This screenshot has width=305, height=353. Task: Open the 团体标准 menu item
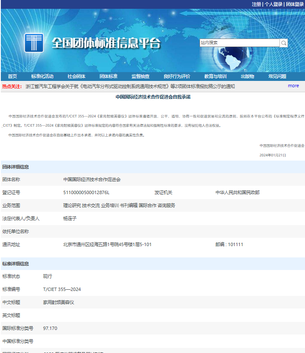pyautogui.click(x=108, y=76)
